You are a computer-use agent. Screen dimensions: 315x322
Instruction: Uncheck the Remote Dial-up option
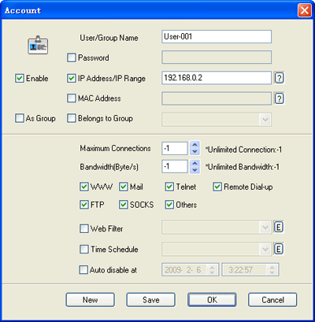[x=217, y=187]
